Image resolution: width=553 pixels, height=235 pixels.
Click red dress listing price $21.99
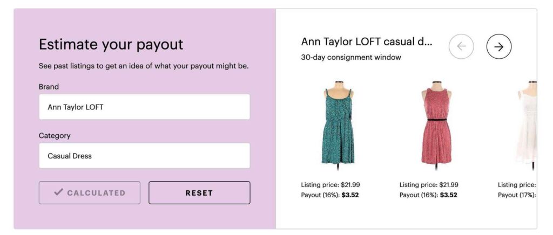click(449, 185)
